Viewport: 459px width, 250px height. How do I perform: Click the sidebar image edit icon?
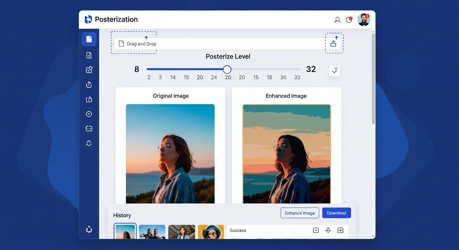coord(89,70)
